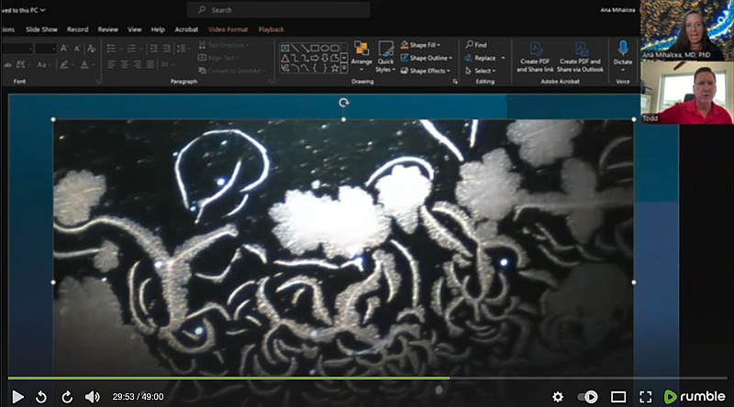Click the Rumble logo link
The width and height of the screenshot is (734, 407).
(695, 396)
